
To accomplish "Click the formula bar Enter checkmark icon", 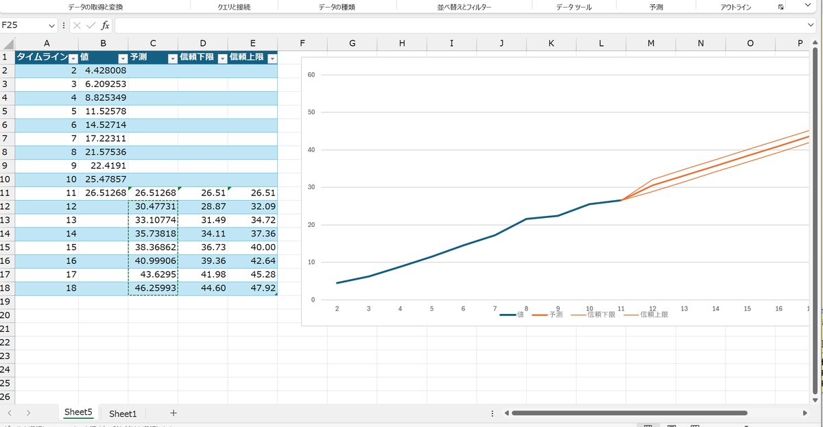I will (91, 25).
